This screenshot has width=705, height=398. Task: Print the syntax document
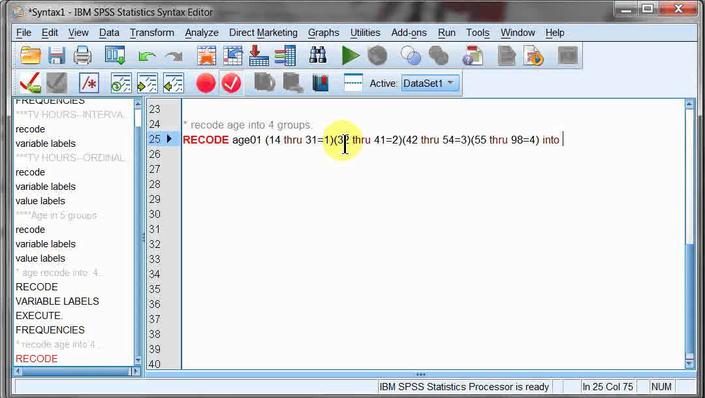click(x=82, y=55)
